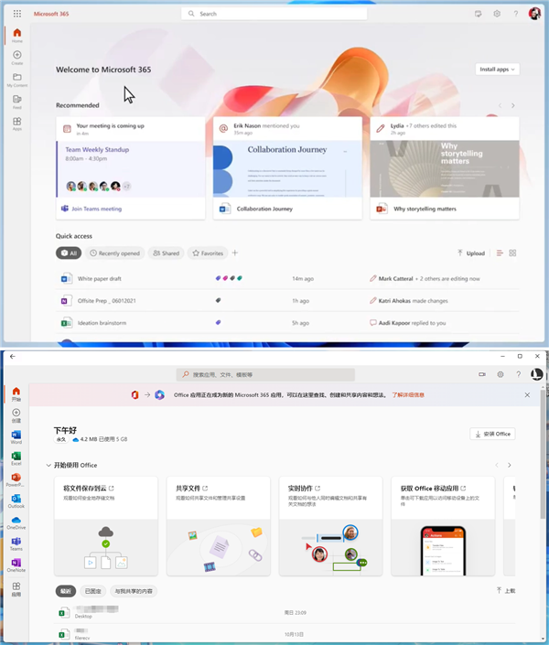Open Apps in the Microsoft 365 sidebar
Image resolution: width=549 pixels, height=645 pixels.
click(x=16, y=124)
